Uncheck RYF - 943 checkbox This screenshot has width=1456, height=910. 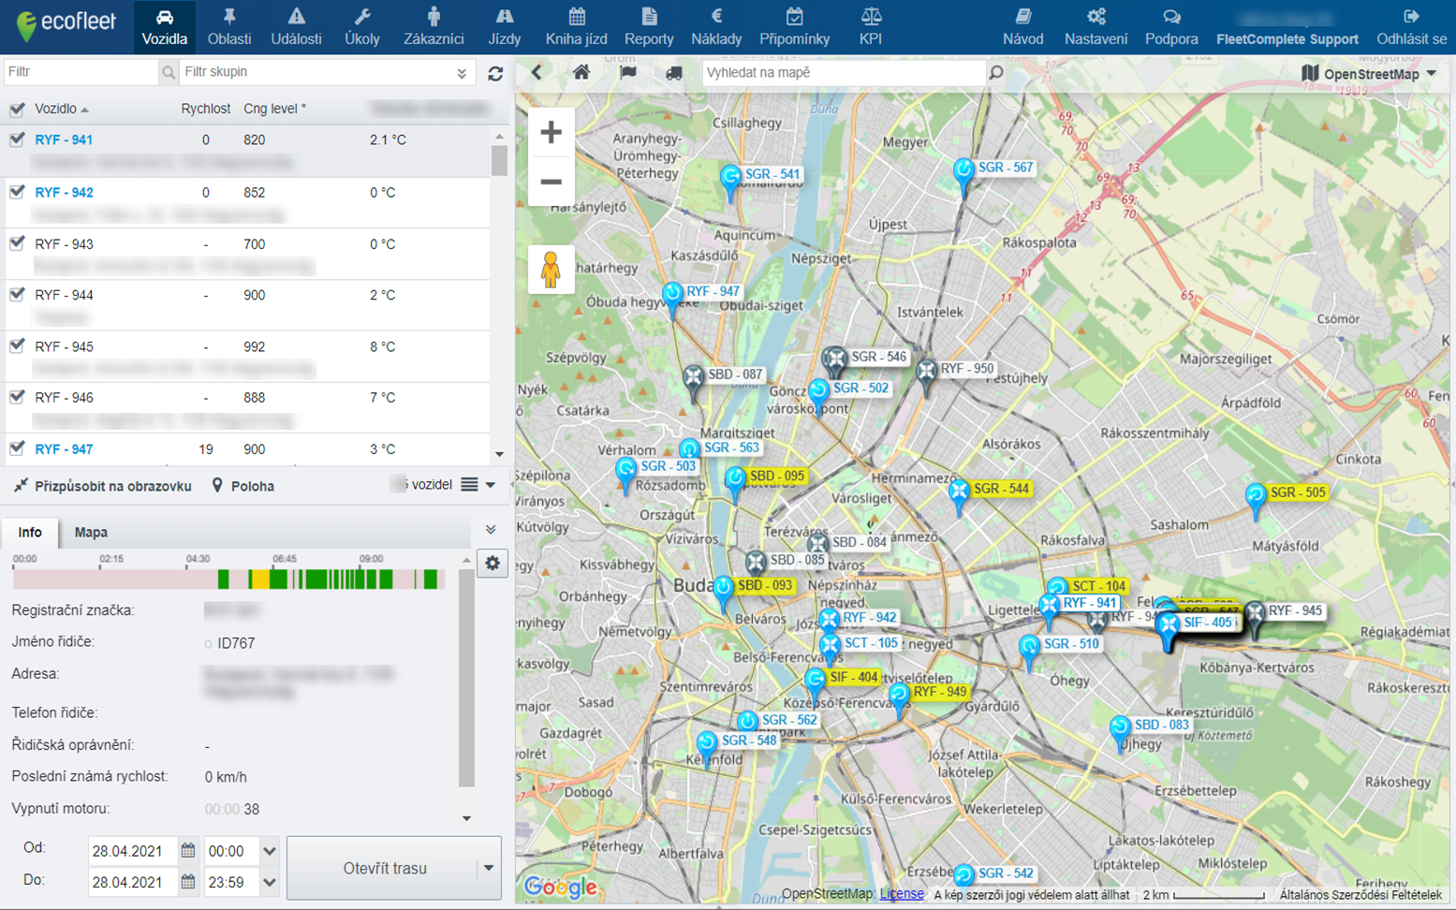click(17, 243)
